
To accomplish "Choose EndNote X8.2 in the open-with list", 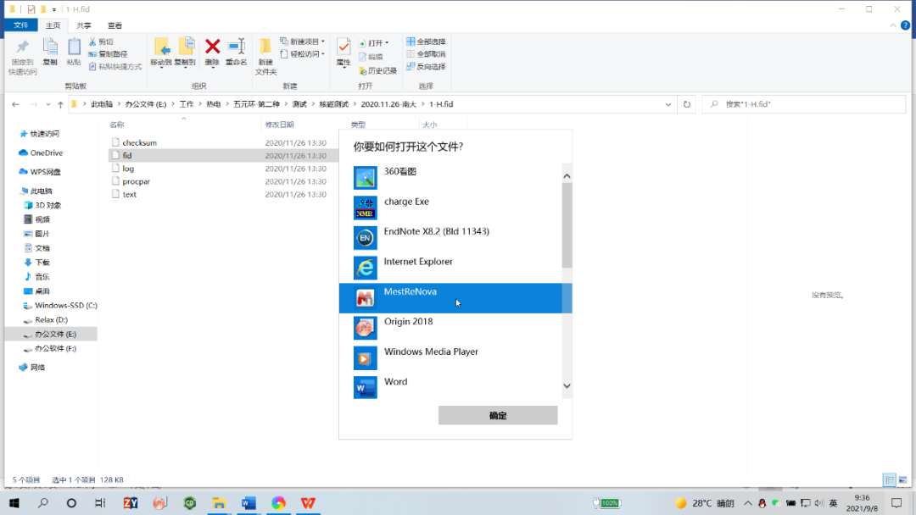I will [x=450, y=238].
